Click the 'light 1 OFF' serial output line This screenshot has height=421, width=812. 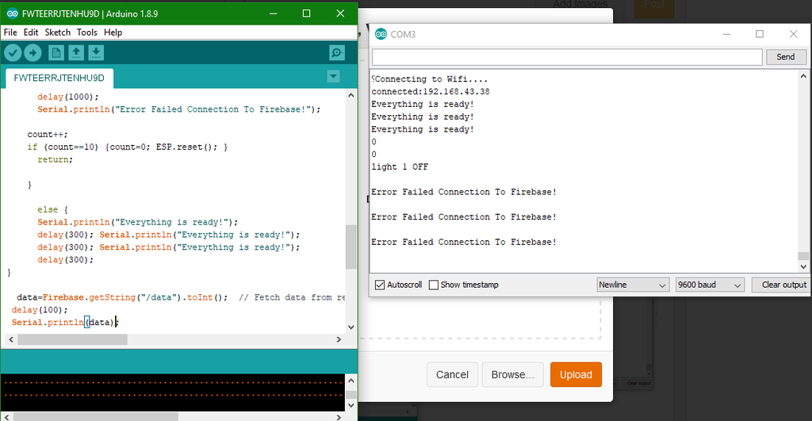click(x=400, y=166)
